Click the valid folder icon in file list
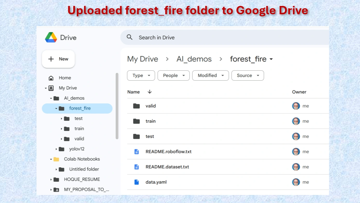This screenshot has height=203, width=360. [137, 106]
